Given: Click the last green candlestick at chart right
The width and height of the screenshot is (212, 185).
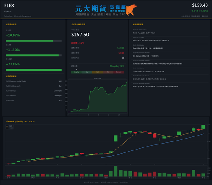Looking at the screenshot, I should pos(203,127).
